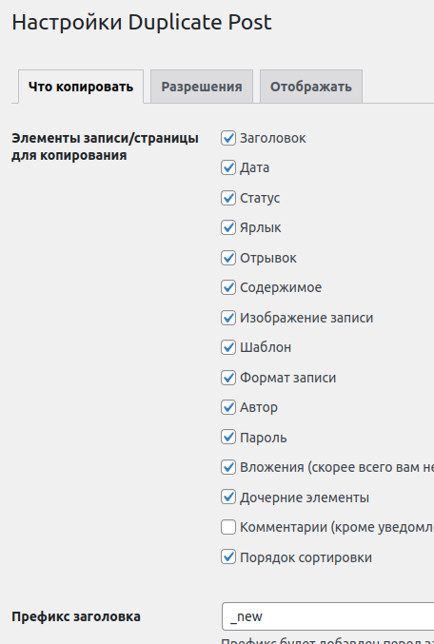Uncheck the Заголовок checkbox
434x644 pixels.
point(228,138)
